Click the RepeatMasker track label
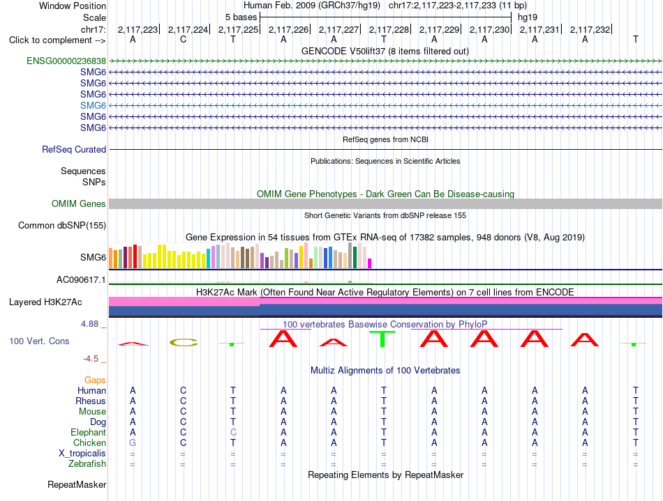 (77, 484)
